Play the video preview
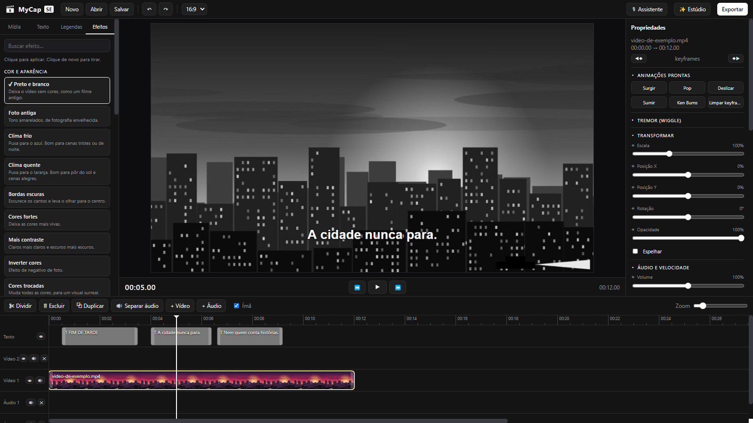753x423 pixels. click(377, 287)
